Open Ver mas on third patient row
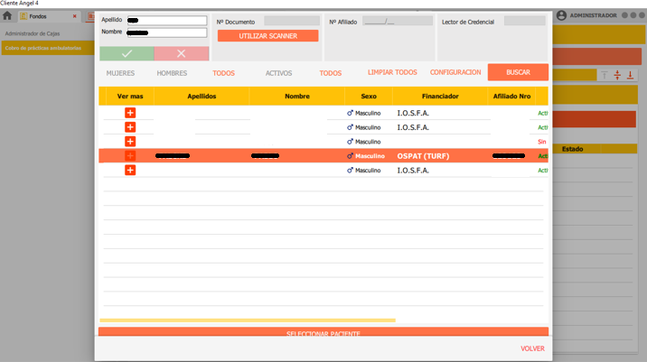The width and height of the screenshot is (647, 362). pos(130,142)
